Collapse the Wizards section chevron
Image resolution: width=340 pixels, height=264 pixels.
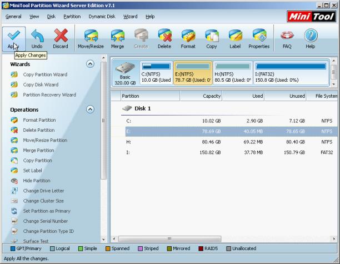click(x=90, y=64)
